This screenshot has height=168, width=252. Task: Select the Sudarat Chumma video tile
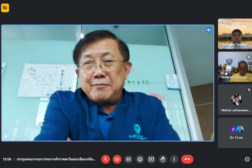point(235,67)
